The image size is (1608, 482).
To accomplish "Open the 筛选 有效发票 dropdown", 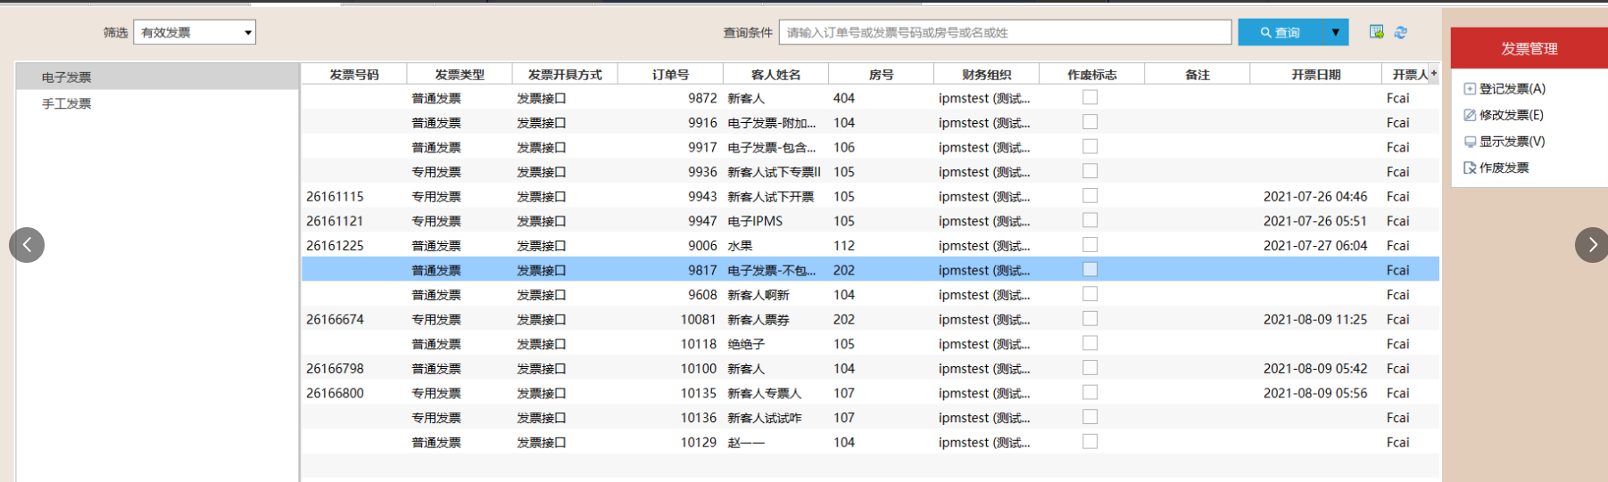I will (x=195, y=33).
